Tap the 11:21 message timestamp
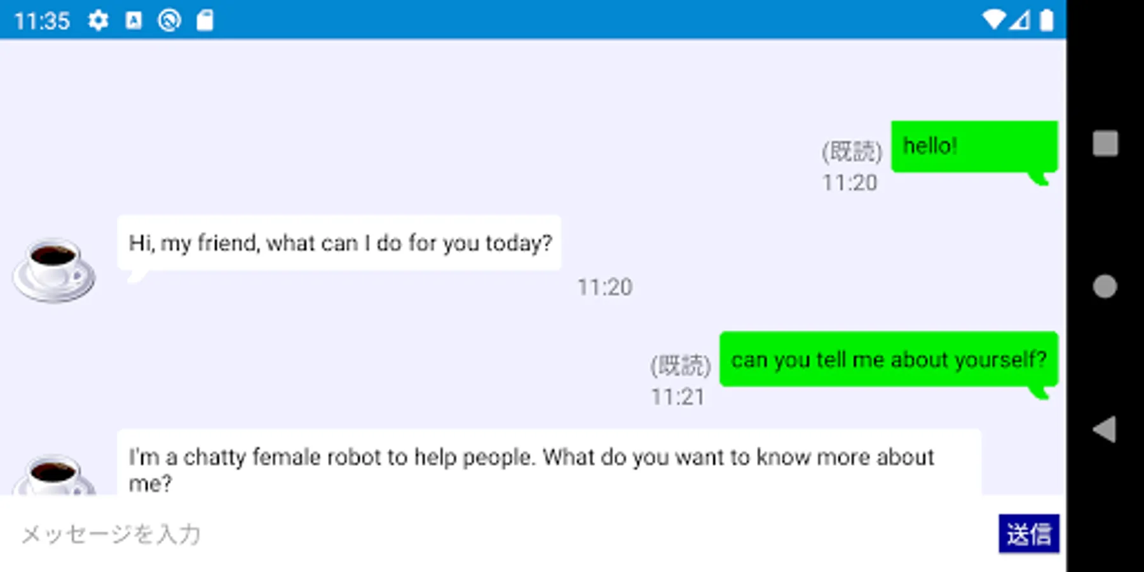The height and width of the screenshot is (572, 1144). click(x=678, y=397)
